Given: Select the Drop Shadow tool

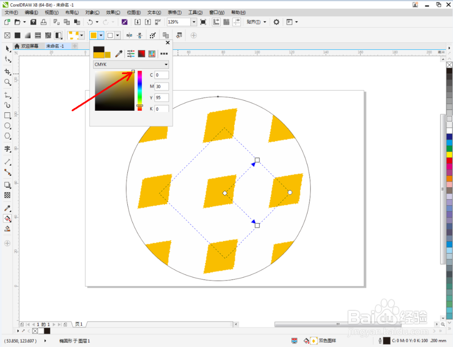Looking at the screenshot, I should [x=8, y=185].
